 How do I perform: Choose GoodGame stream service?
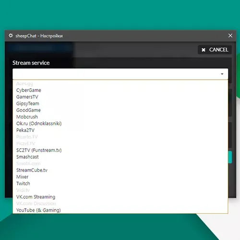(x=120, y=110)
